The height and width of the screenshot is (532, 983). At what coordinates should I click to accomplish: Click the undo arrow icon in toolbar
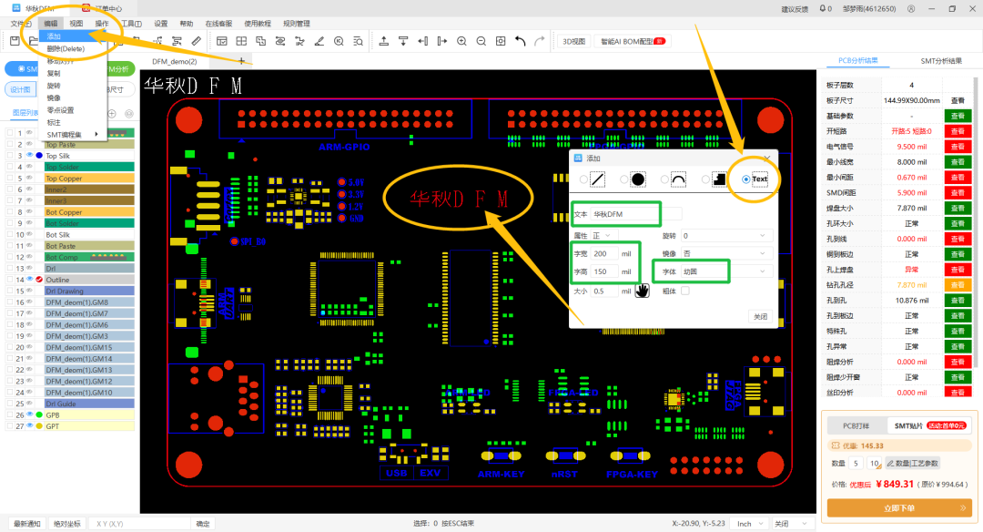521,41
